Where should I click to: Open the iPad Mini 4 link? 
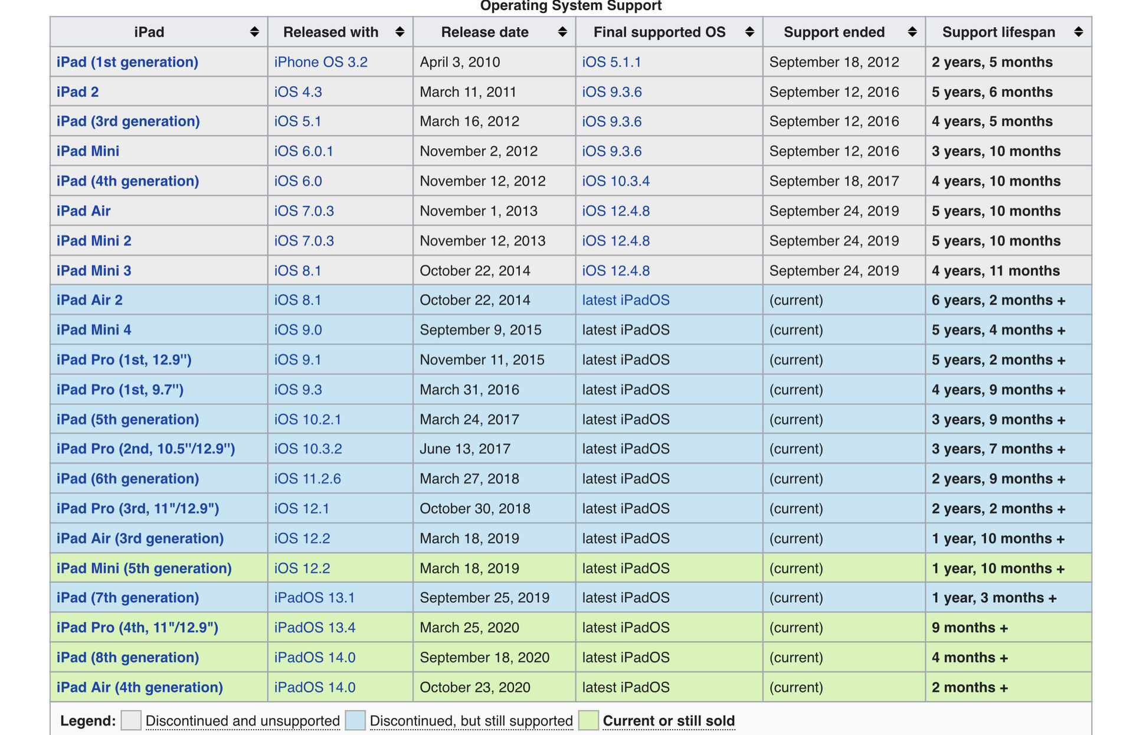pyautogui.click(x=94, y=330)
